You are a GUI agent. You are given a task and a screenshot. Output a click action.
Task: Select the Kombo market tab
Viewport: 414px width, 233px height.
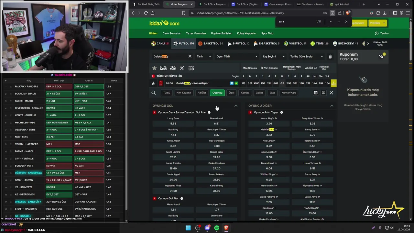tap(245, 93)
